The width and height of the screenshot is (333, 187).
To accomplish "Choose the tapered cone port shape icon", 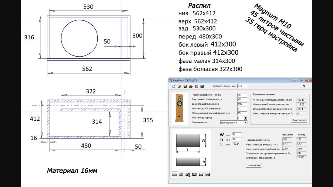I will 181,175.
